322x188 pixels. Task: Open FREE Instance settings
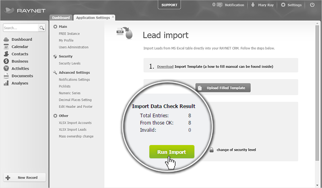tap(69, 34)
